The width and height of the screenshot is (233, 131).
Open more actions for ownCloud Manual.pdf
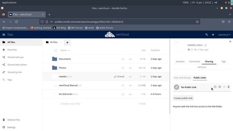click(130, 86)
